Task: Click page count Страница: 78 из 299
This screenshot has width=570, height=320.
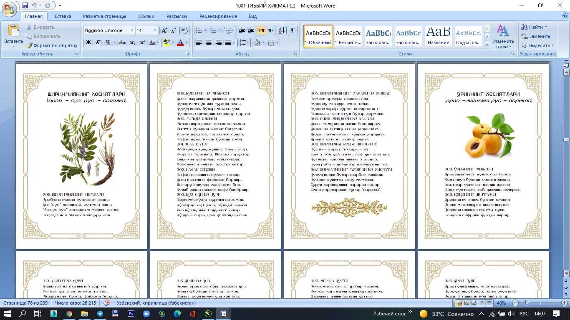Action: [26, 303]
